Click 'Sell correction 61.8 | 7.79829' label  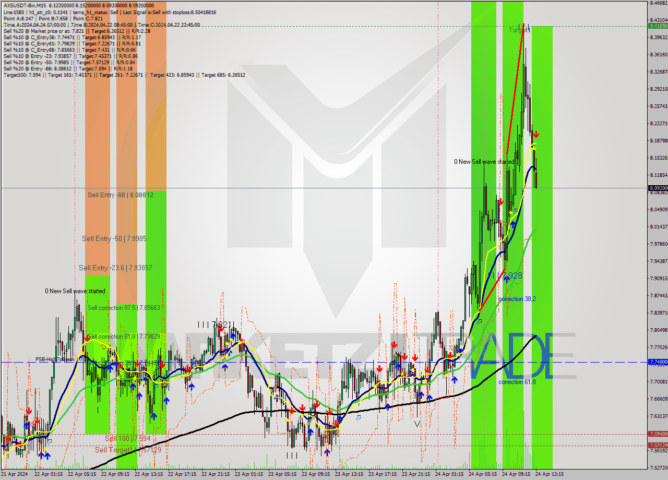pyautogui.click(x=124, y=337)
